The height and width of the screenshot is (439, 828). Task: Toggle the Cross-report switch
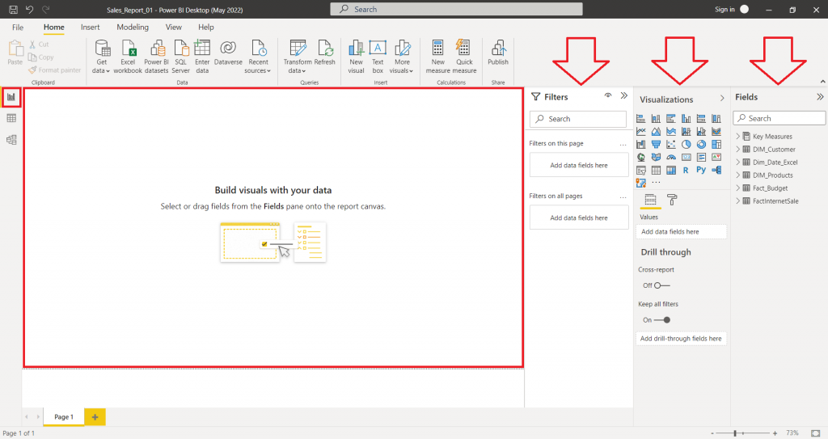point(661,285)
